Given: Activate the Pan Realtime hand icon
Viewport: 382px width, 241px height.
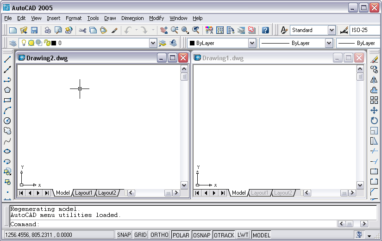Looking at the screenshot, I should pyautogui.click(x=164, y=30).
